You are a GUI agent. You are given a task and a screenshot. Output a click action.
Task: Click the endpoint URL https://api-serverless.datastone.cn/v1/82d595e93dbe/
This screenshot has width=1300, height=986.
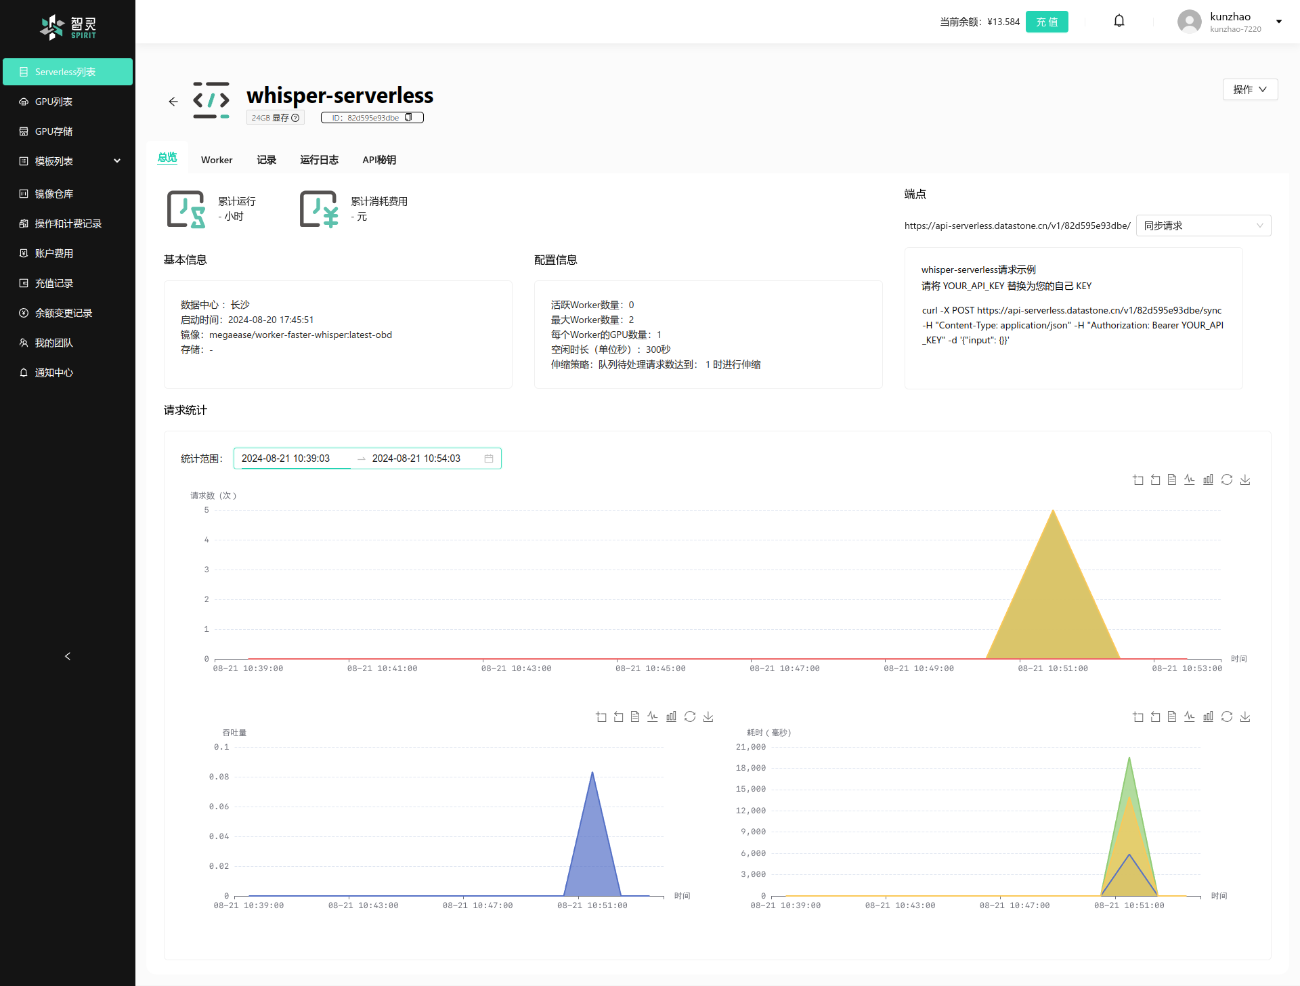pyautogui.click(x=1018, y=226)
